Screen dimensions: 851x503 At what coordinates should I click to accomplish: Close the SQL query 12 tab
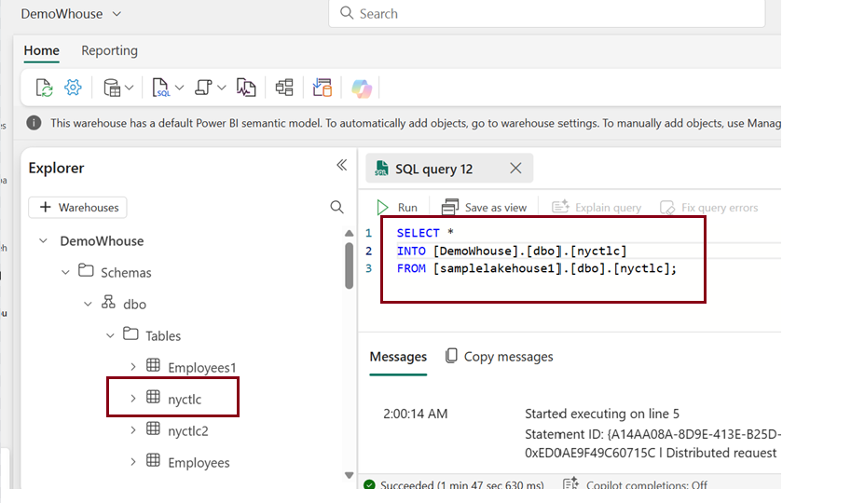coord(515,169)
